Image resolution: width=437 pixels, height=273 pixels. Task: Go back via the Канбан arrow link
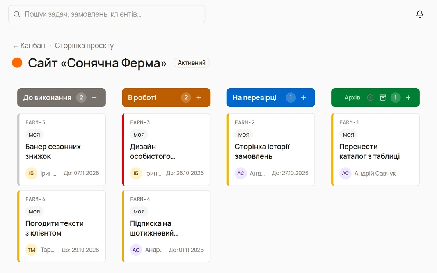pyautogui.click(x=29, y=46)
